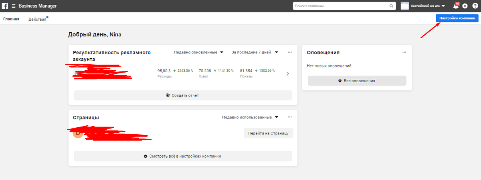Open the settings gear in top bar
Screen dimensions: 481x180
tap(465, 6)
